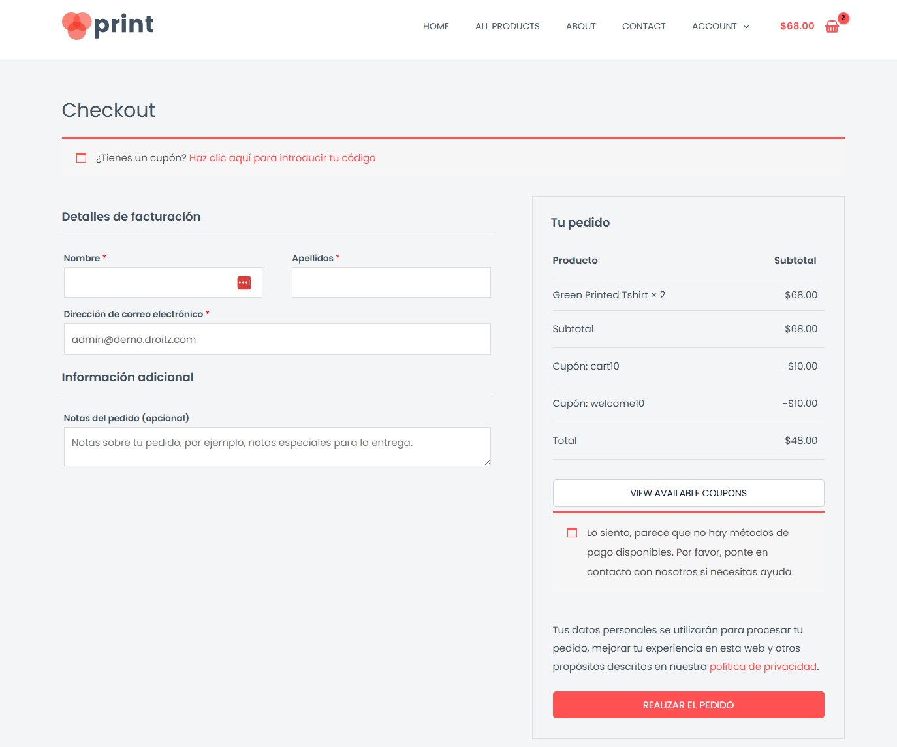Open the coupon code entry via the coupon link

(282, 157)
